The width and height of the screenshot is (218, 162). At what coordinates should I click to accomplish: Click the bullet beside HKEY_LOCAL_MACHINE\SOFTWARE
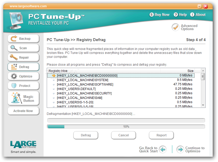click(x=54, y=84)
